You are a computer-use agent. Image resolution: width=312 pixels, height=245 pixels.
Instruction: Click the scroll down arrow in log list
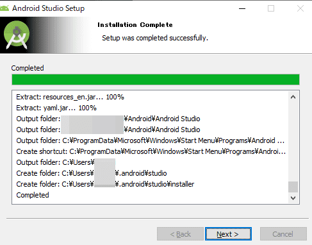293,198
